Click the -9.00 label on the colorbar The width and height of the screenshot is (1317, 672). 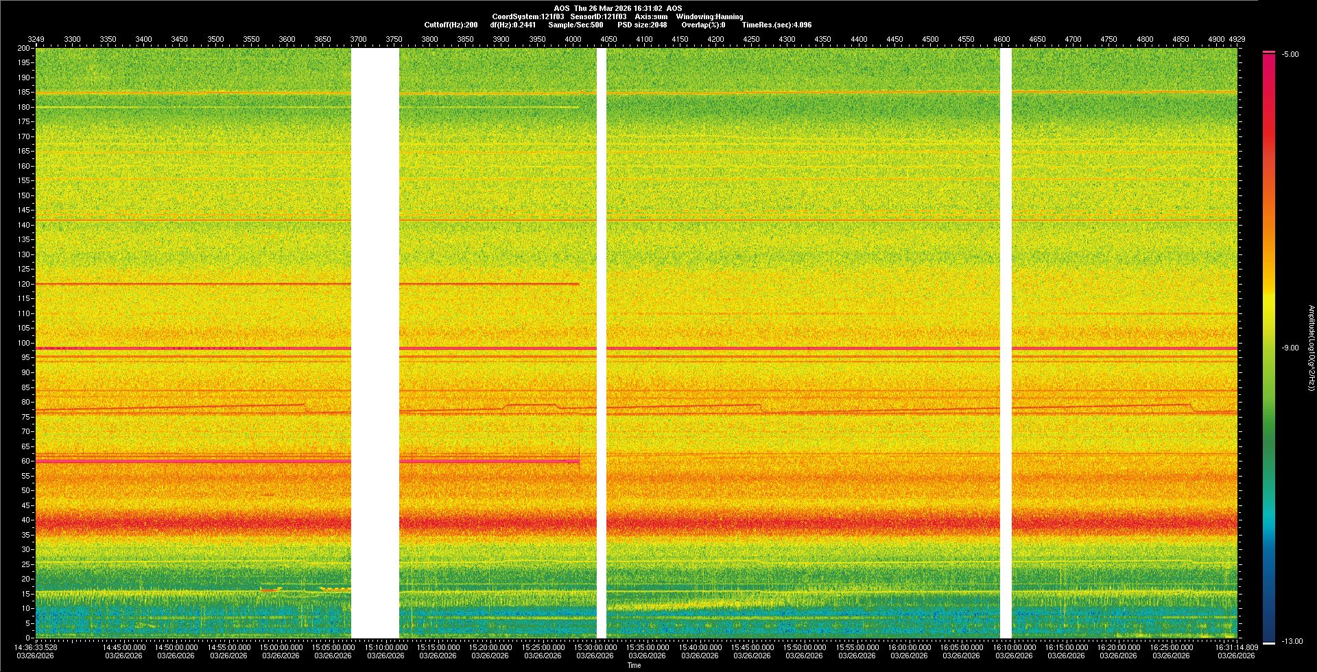point(1290,348)
